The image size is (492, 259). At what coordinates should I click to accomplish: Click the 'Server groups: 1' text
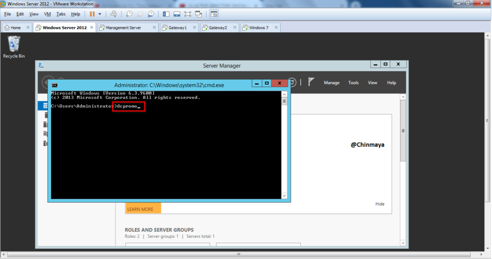[163, 236]
